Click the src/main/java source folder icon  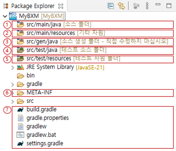(20, 24)
